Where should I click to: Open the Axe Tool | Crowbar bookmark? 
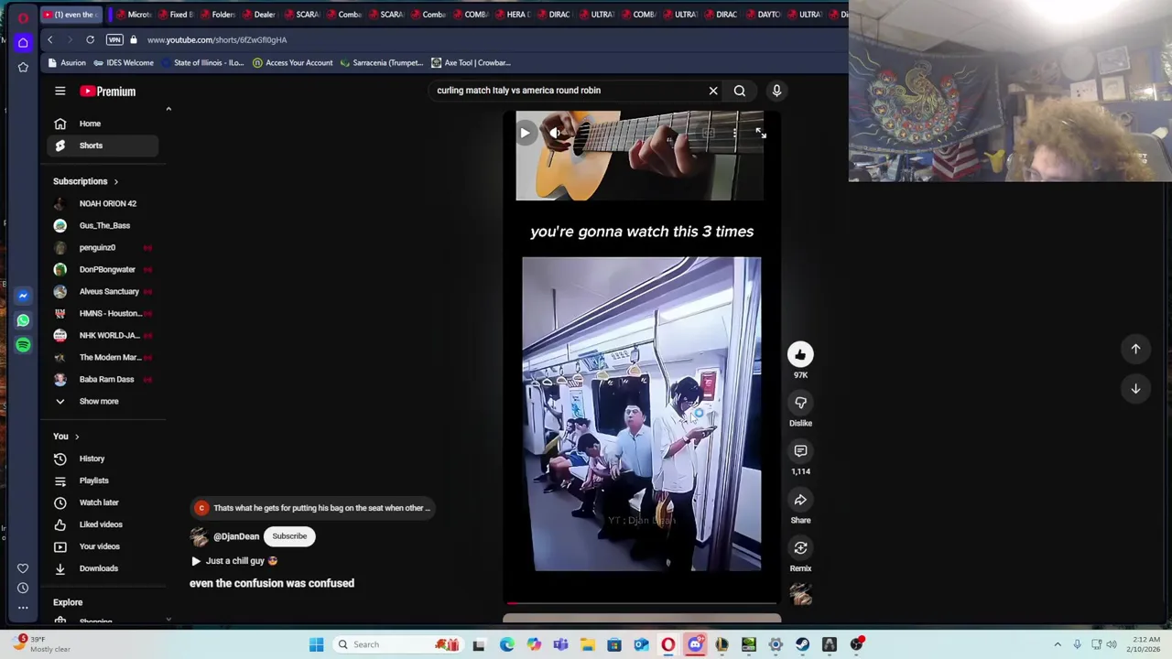(471, 63)
